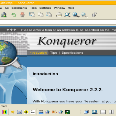Split the view left and right
The width and height of the screenshot is (116, 116).
(111, 112)
